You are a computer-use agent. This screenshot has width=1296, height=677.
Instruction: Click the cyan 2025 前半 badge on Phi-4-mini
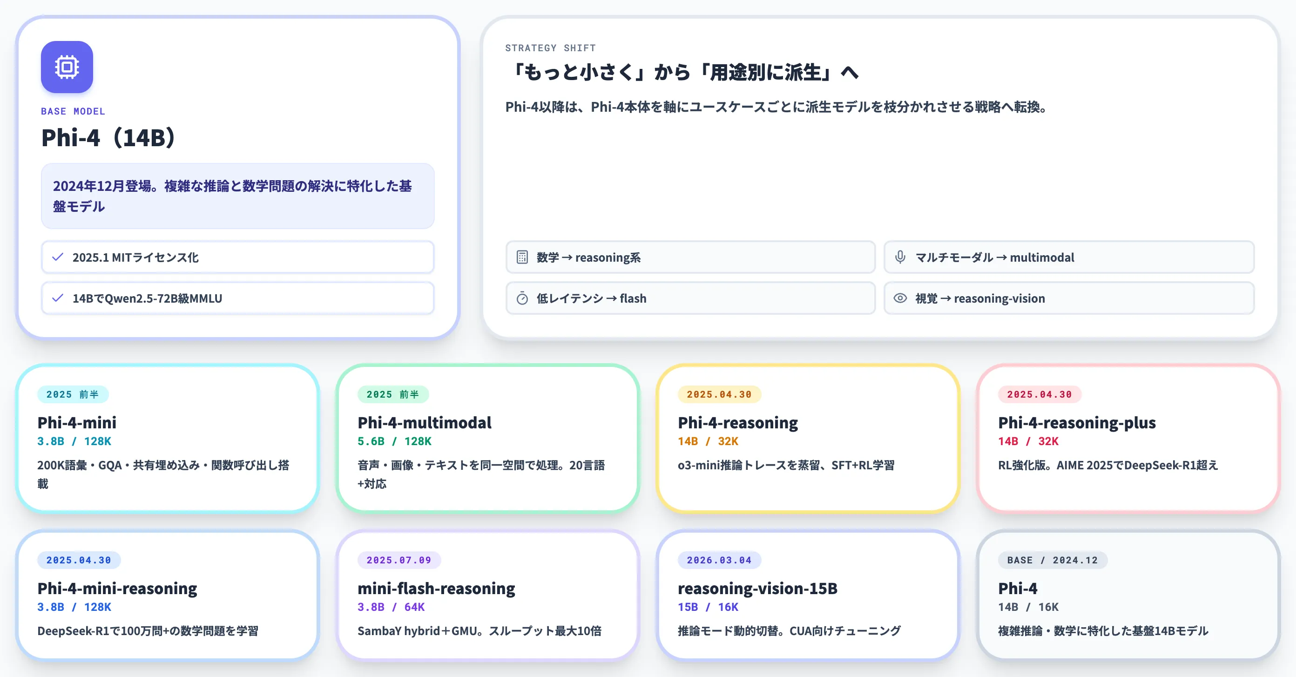(73, 394)
